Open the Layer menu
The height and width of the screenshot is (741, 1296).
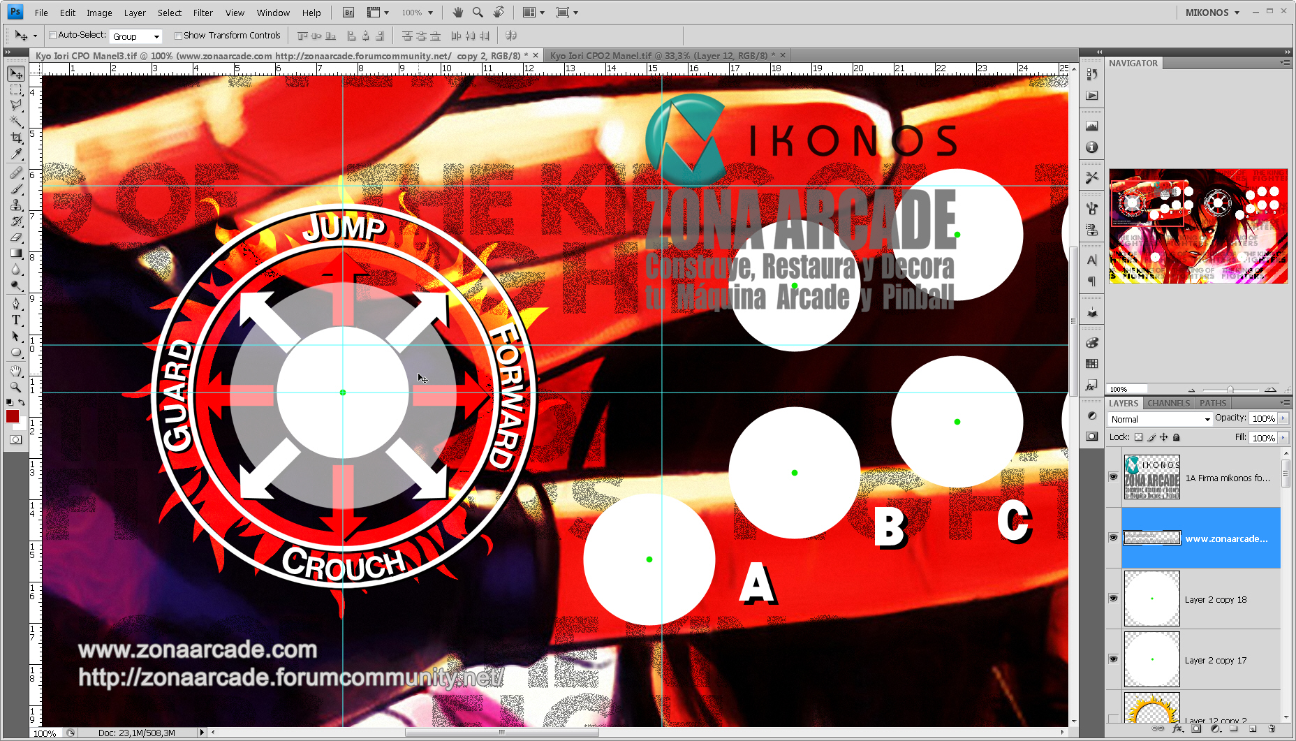click(x=135, y=13)
